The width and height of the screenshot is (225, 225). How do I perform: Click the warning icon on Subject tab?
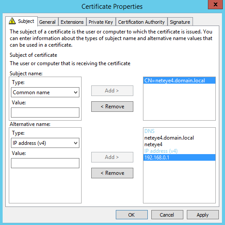[x=12, y=21]
